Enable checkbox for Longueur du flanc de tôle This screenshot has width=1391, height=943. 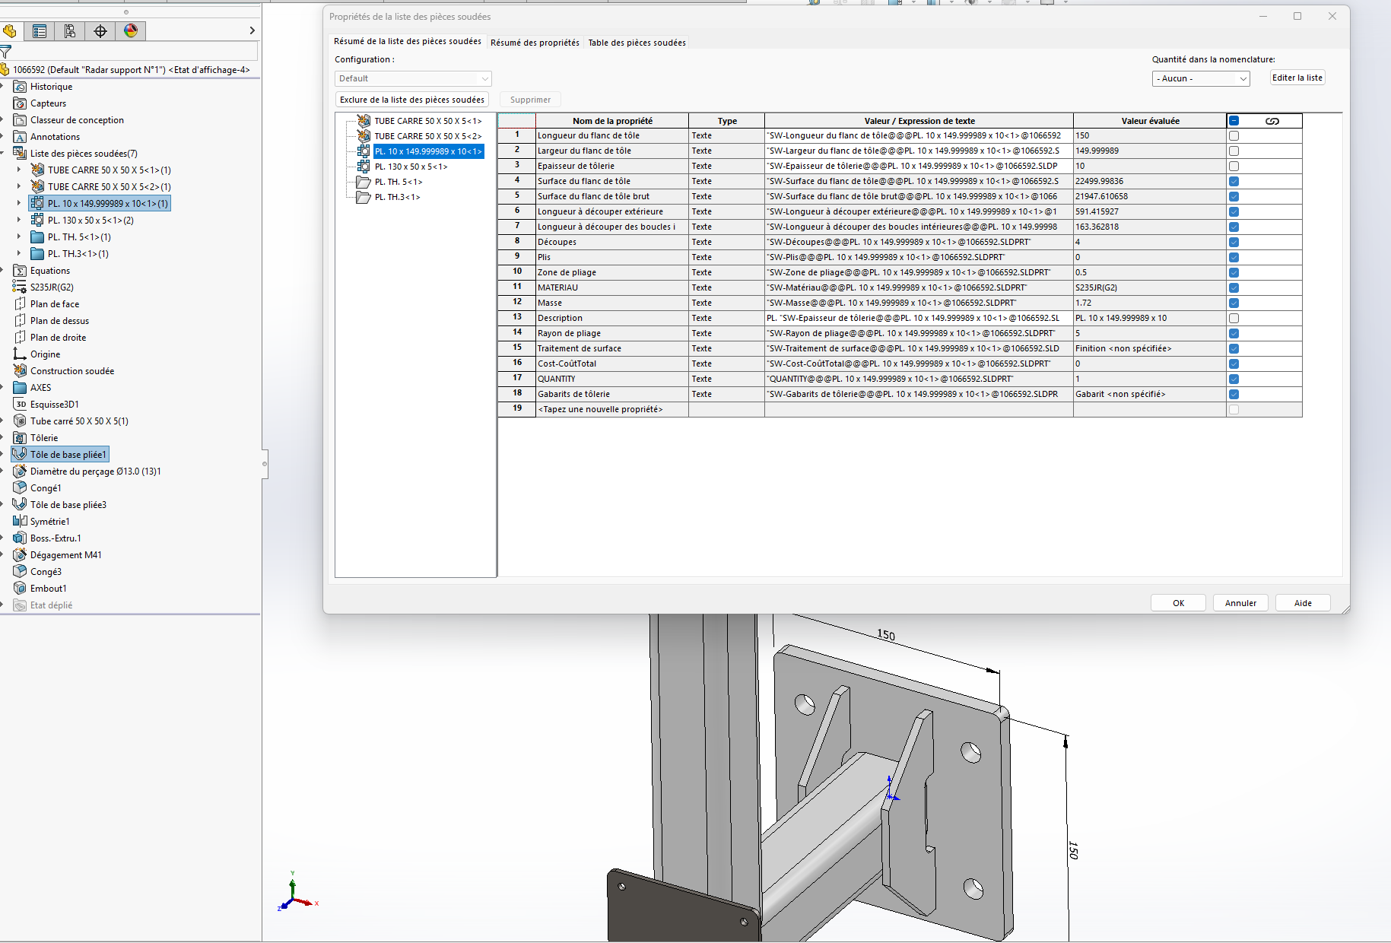pos(1234,136)
